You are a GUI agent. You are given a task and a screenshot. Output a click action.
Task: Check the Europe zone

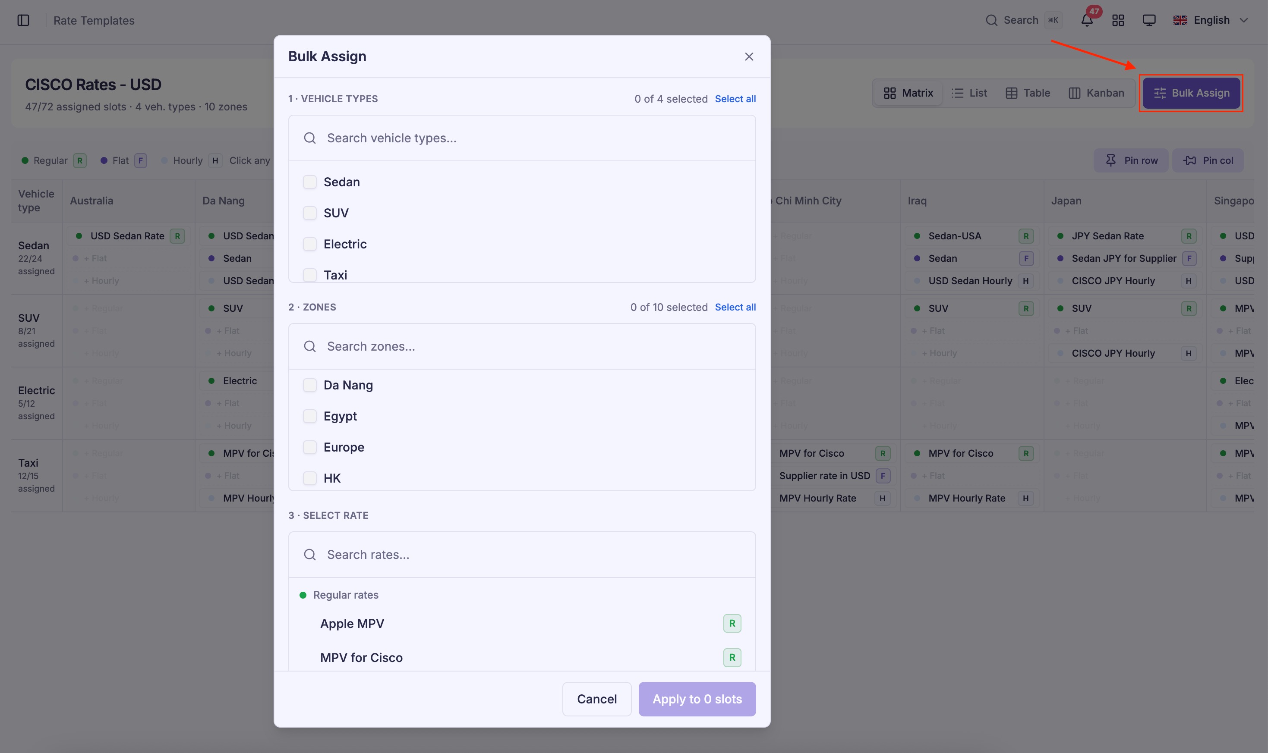tap(310, 447)
